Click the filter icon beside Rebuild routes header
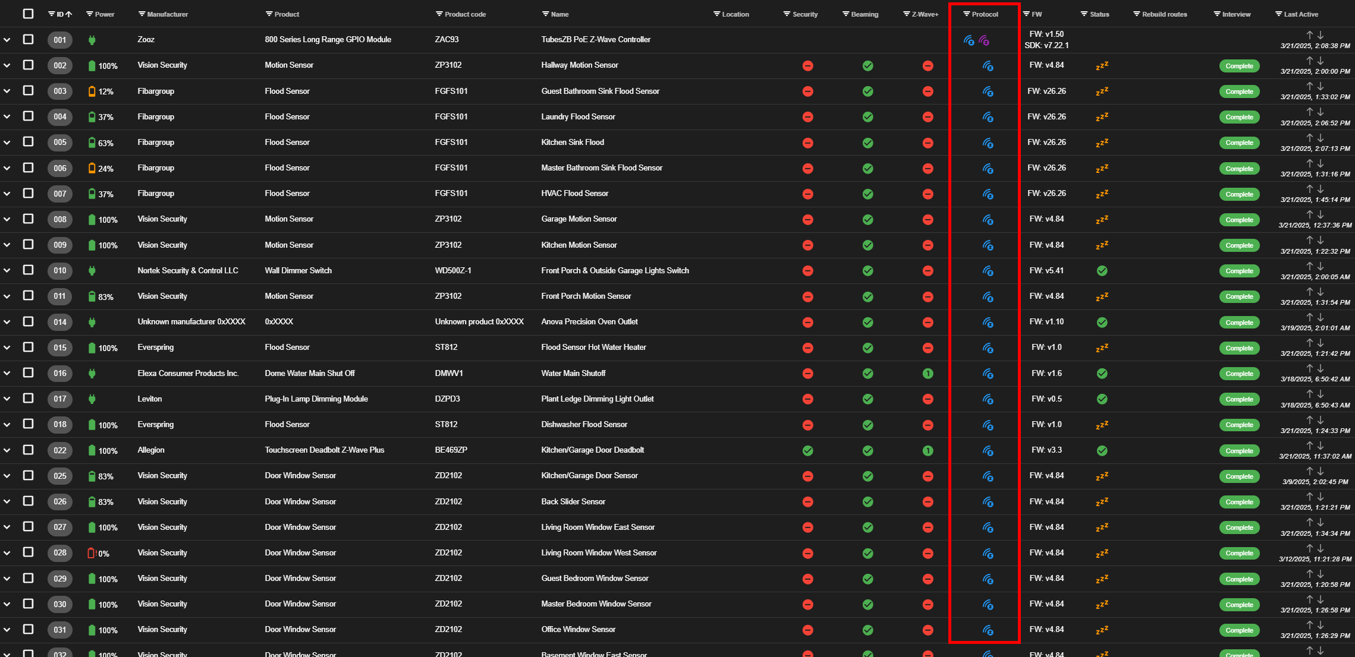This screenshot has width=1355, height=657. point(1136,14)
